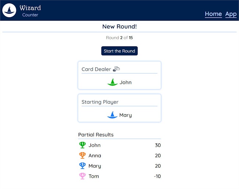Viewport: 239px width, 189px height.
Task: Click Anna's score of 20
Action: pyautogui.click(x=158, y=156)
